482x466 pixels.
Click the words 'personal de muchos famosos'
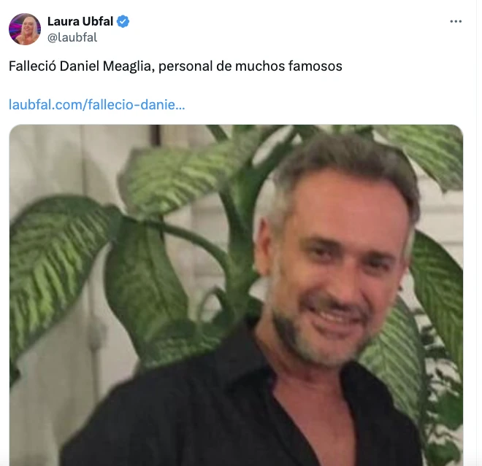(250, 66)
